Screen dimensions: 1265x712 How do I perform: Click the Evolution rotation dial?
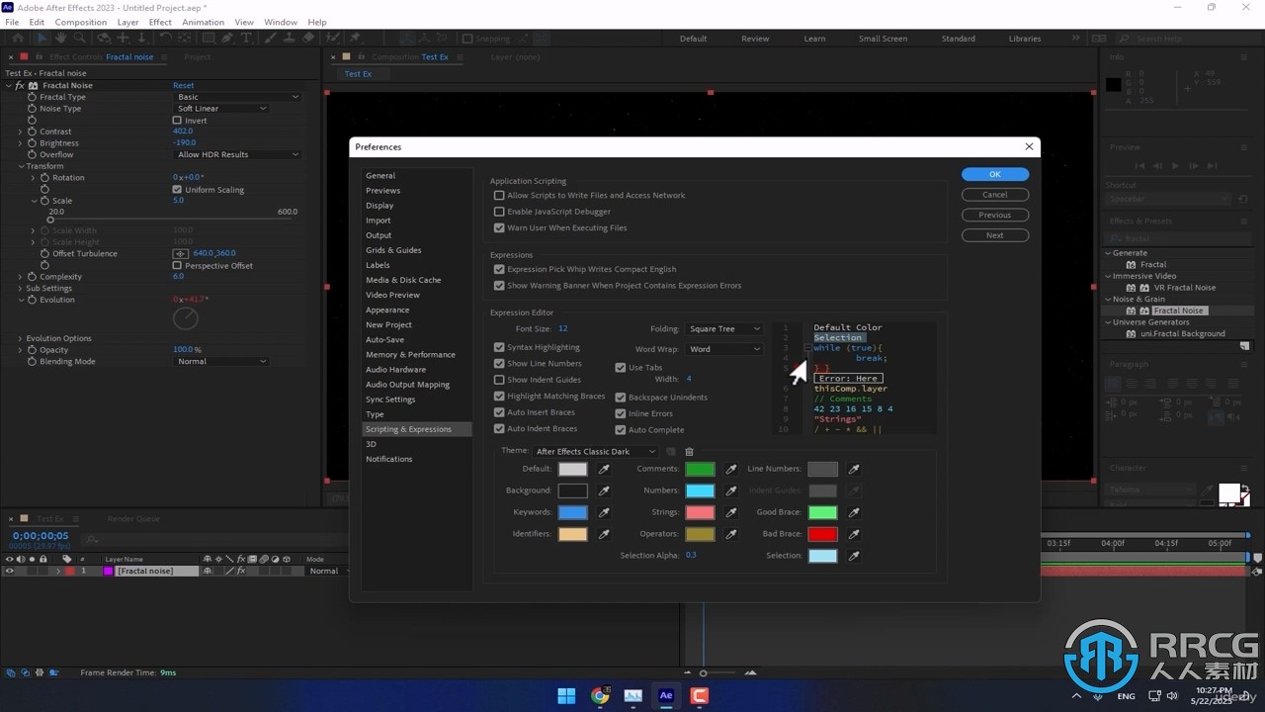tap(185, 318)
